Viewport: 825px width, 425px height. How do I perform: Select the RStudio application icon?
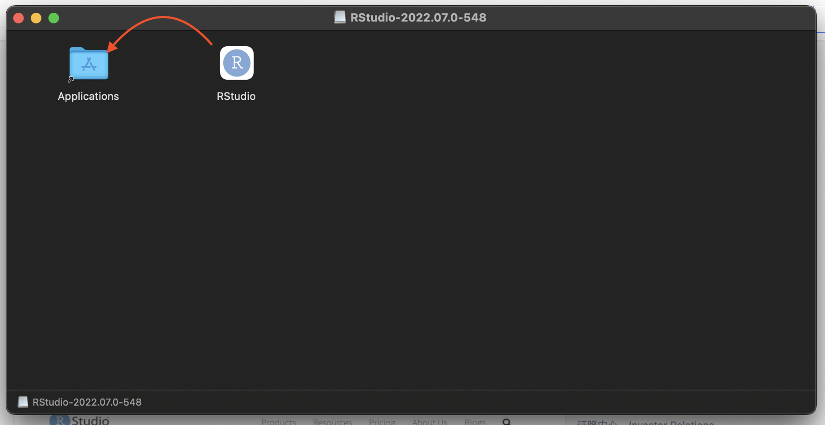(x=236, y=63)
